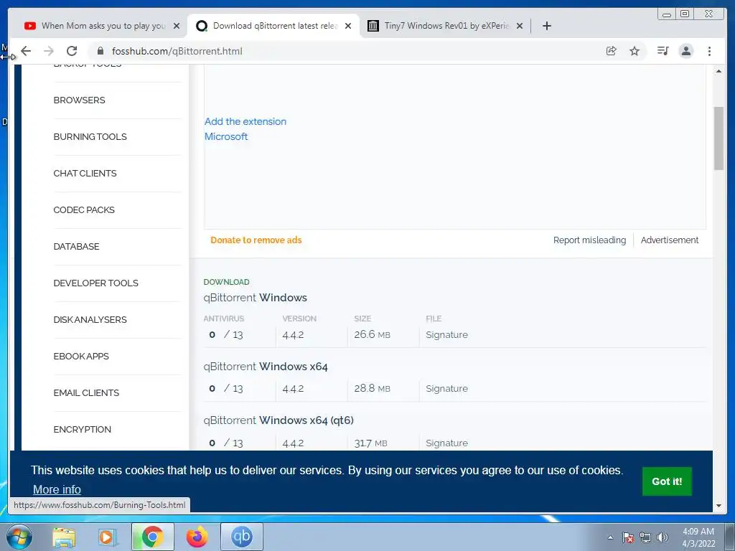View antivirus report for 28.8 MB file
The image size is (735, 551).
(226, 388)
